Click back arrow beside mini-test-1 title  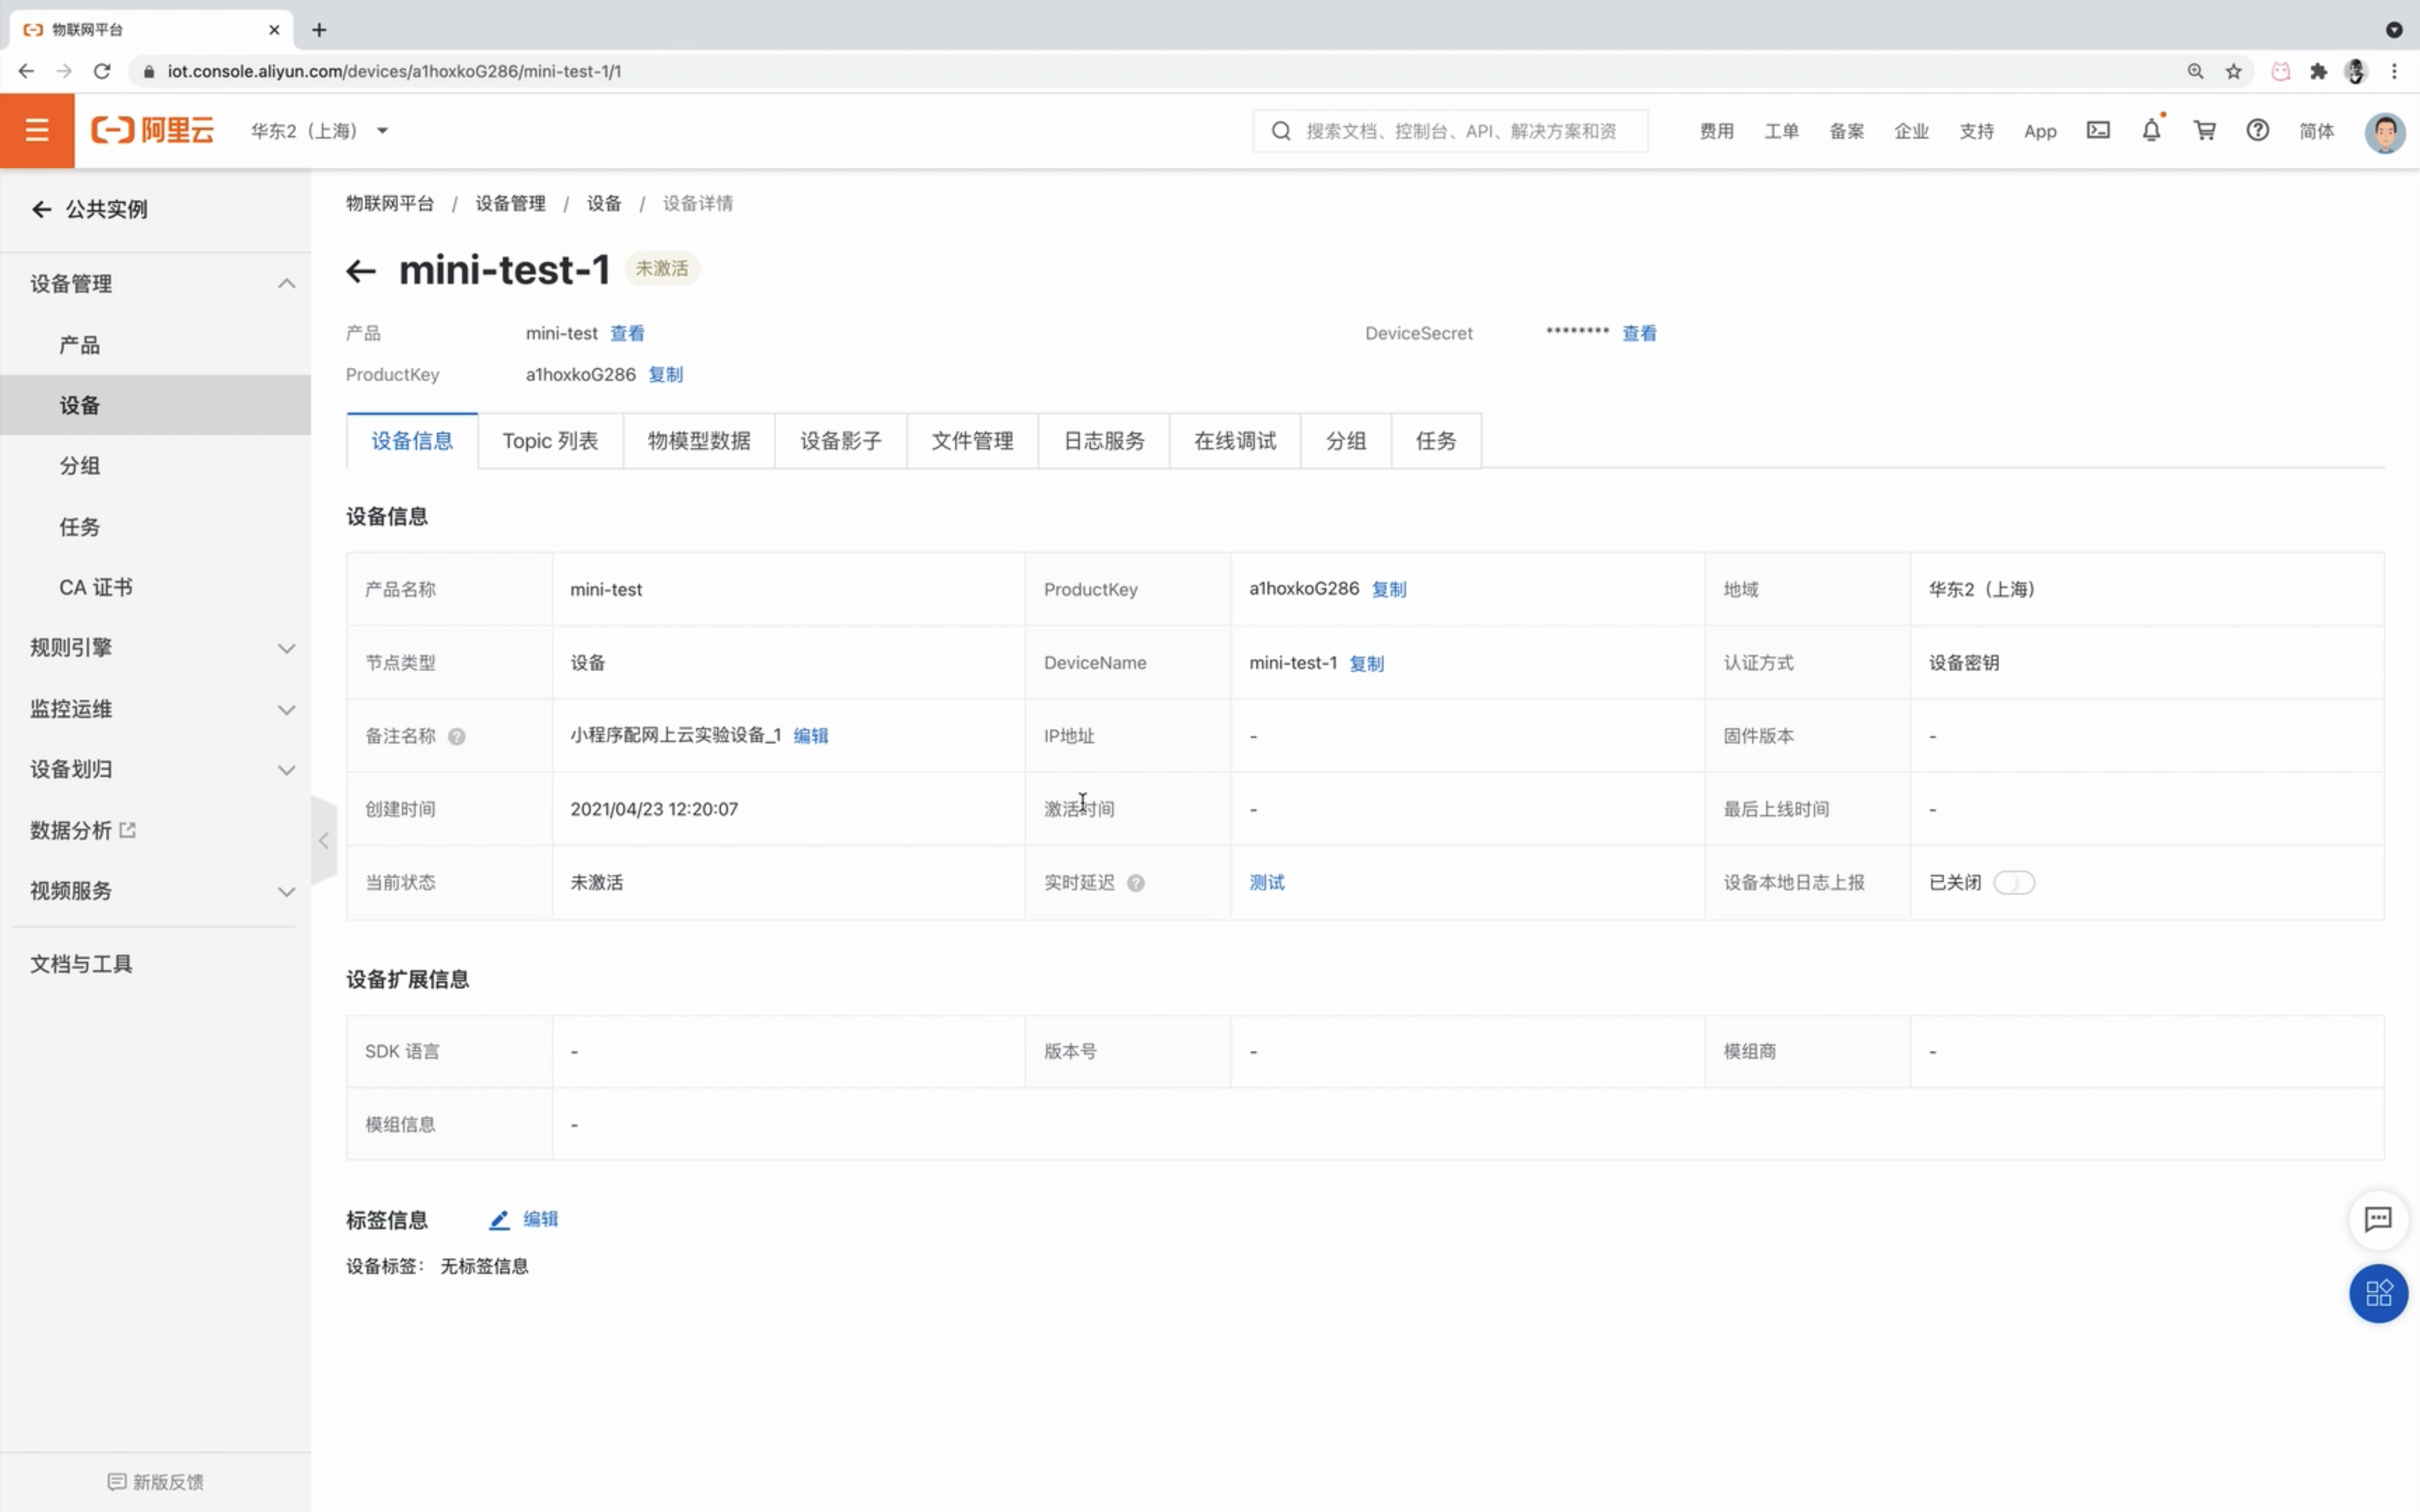point(360,270)
